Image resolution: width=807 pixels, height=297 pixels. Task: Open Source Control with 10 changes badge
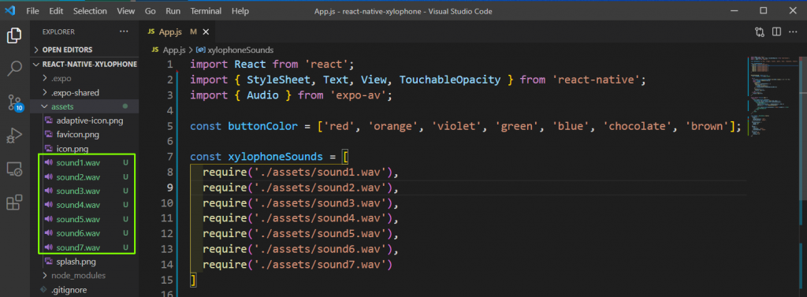(x=15, y=102)
